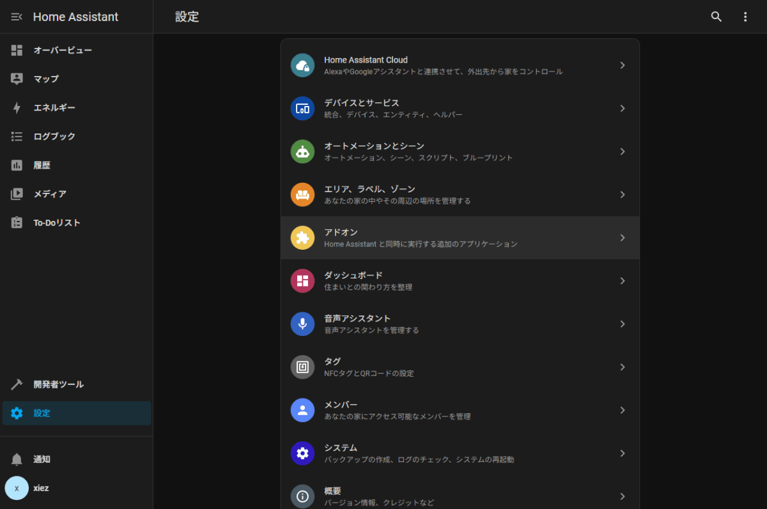Click the メンバー person icon
Image resolution: width=767 pixels, height=509 pixels.
302,410
